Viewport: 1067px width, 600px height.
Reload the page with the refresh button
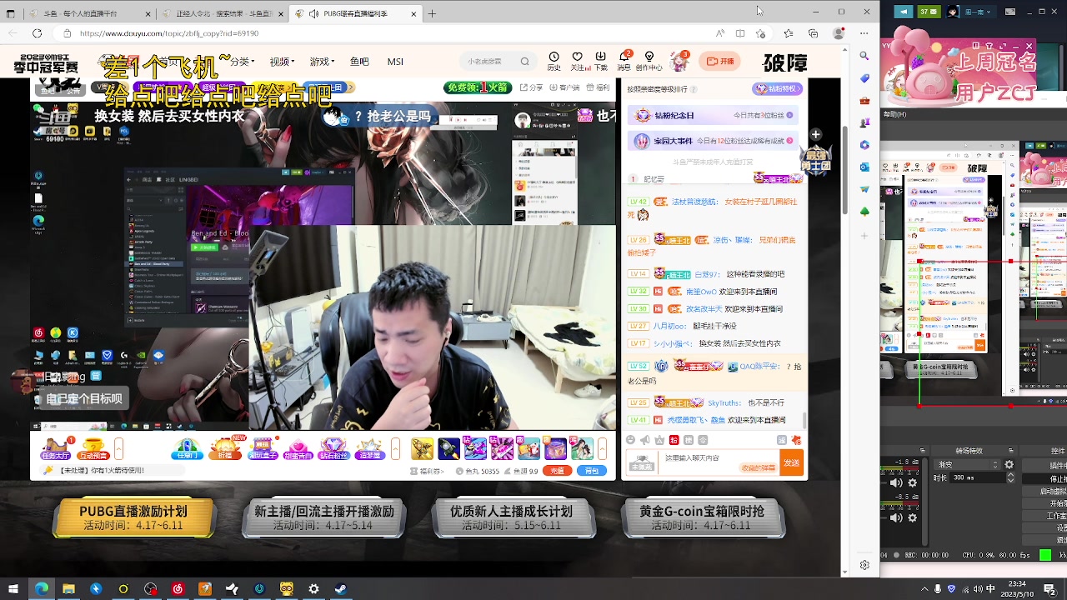pos(37,33)
